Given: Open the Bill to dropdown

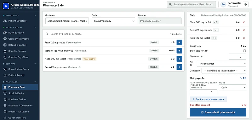Looking at the screenshot, I should pyautogui.click(x=221, y=64).
